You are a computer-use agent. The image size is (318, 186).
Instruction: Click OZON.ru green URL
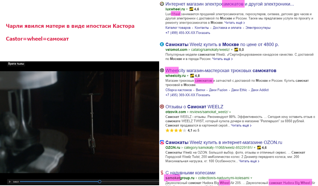point(173,147)
